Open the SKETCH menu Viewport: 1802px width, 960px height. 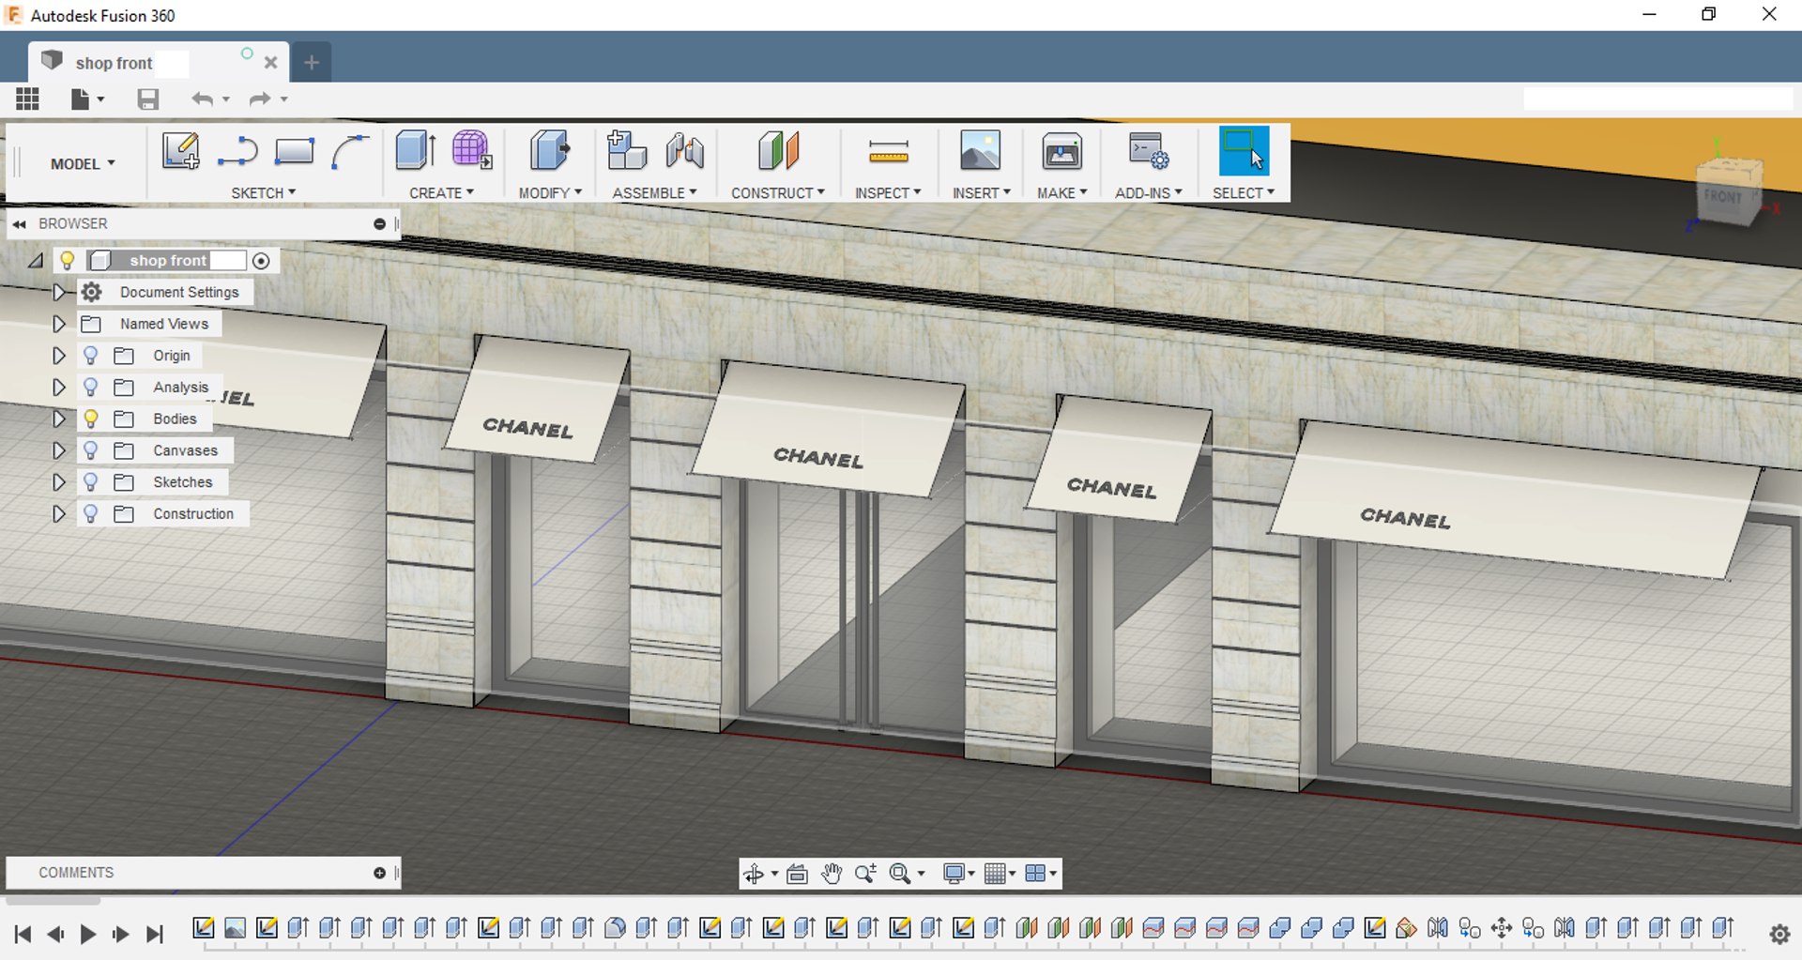(263, 192)
